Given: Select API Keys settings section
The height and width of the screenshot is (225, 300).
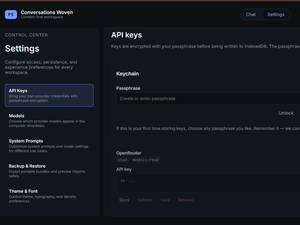Looking at the screenshot, I should (x=49, y=95).
